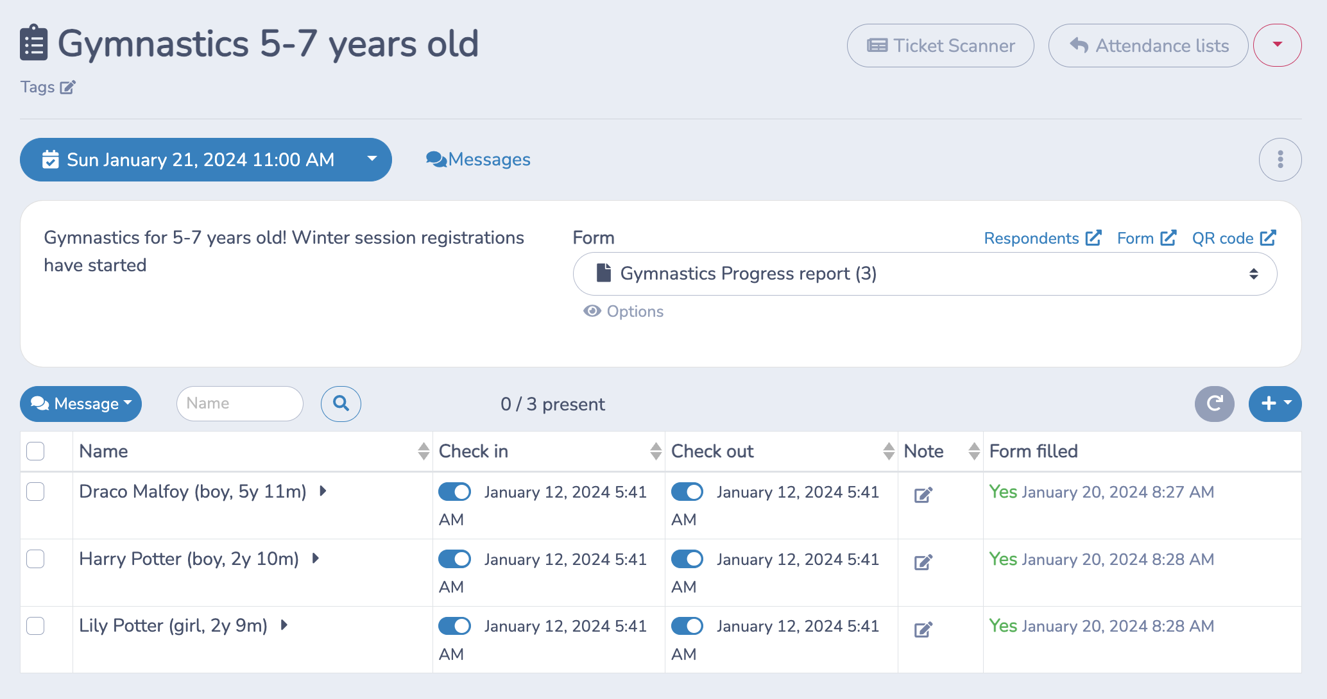The height and width of the screenshot is (699, 1327).
Task: Open the search by clicking the magnifier icon
Action: point(341,403)
